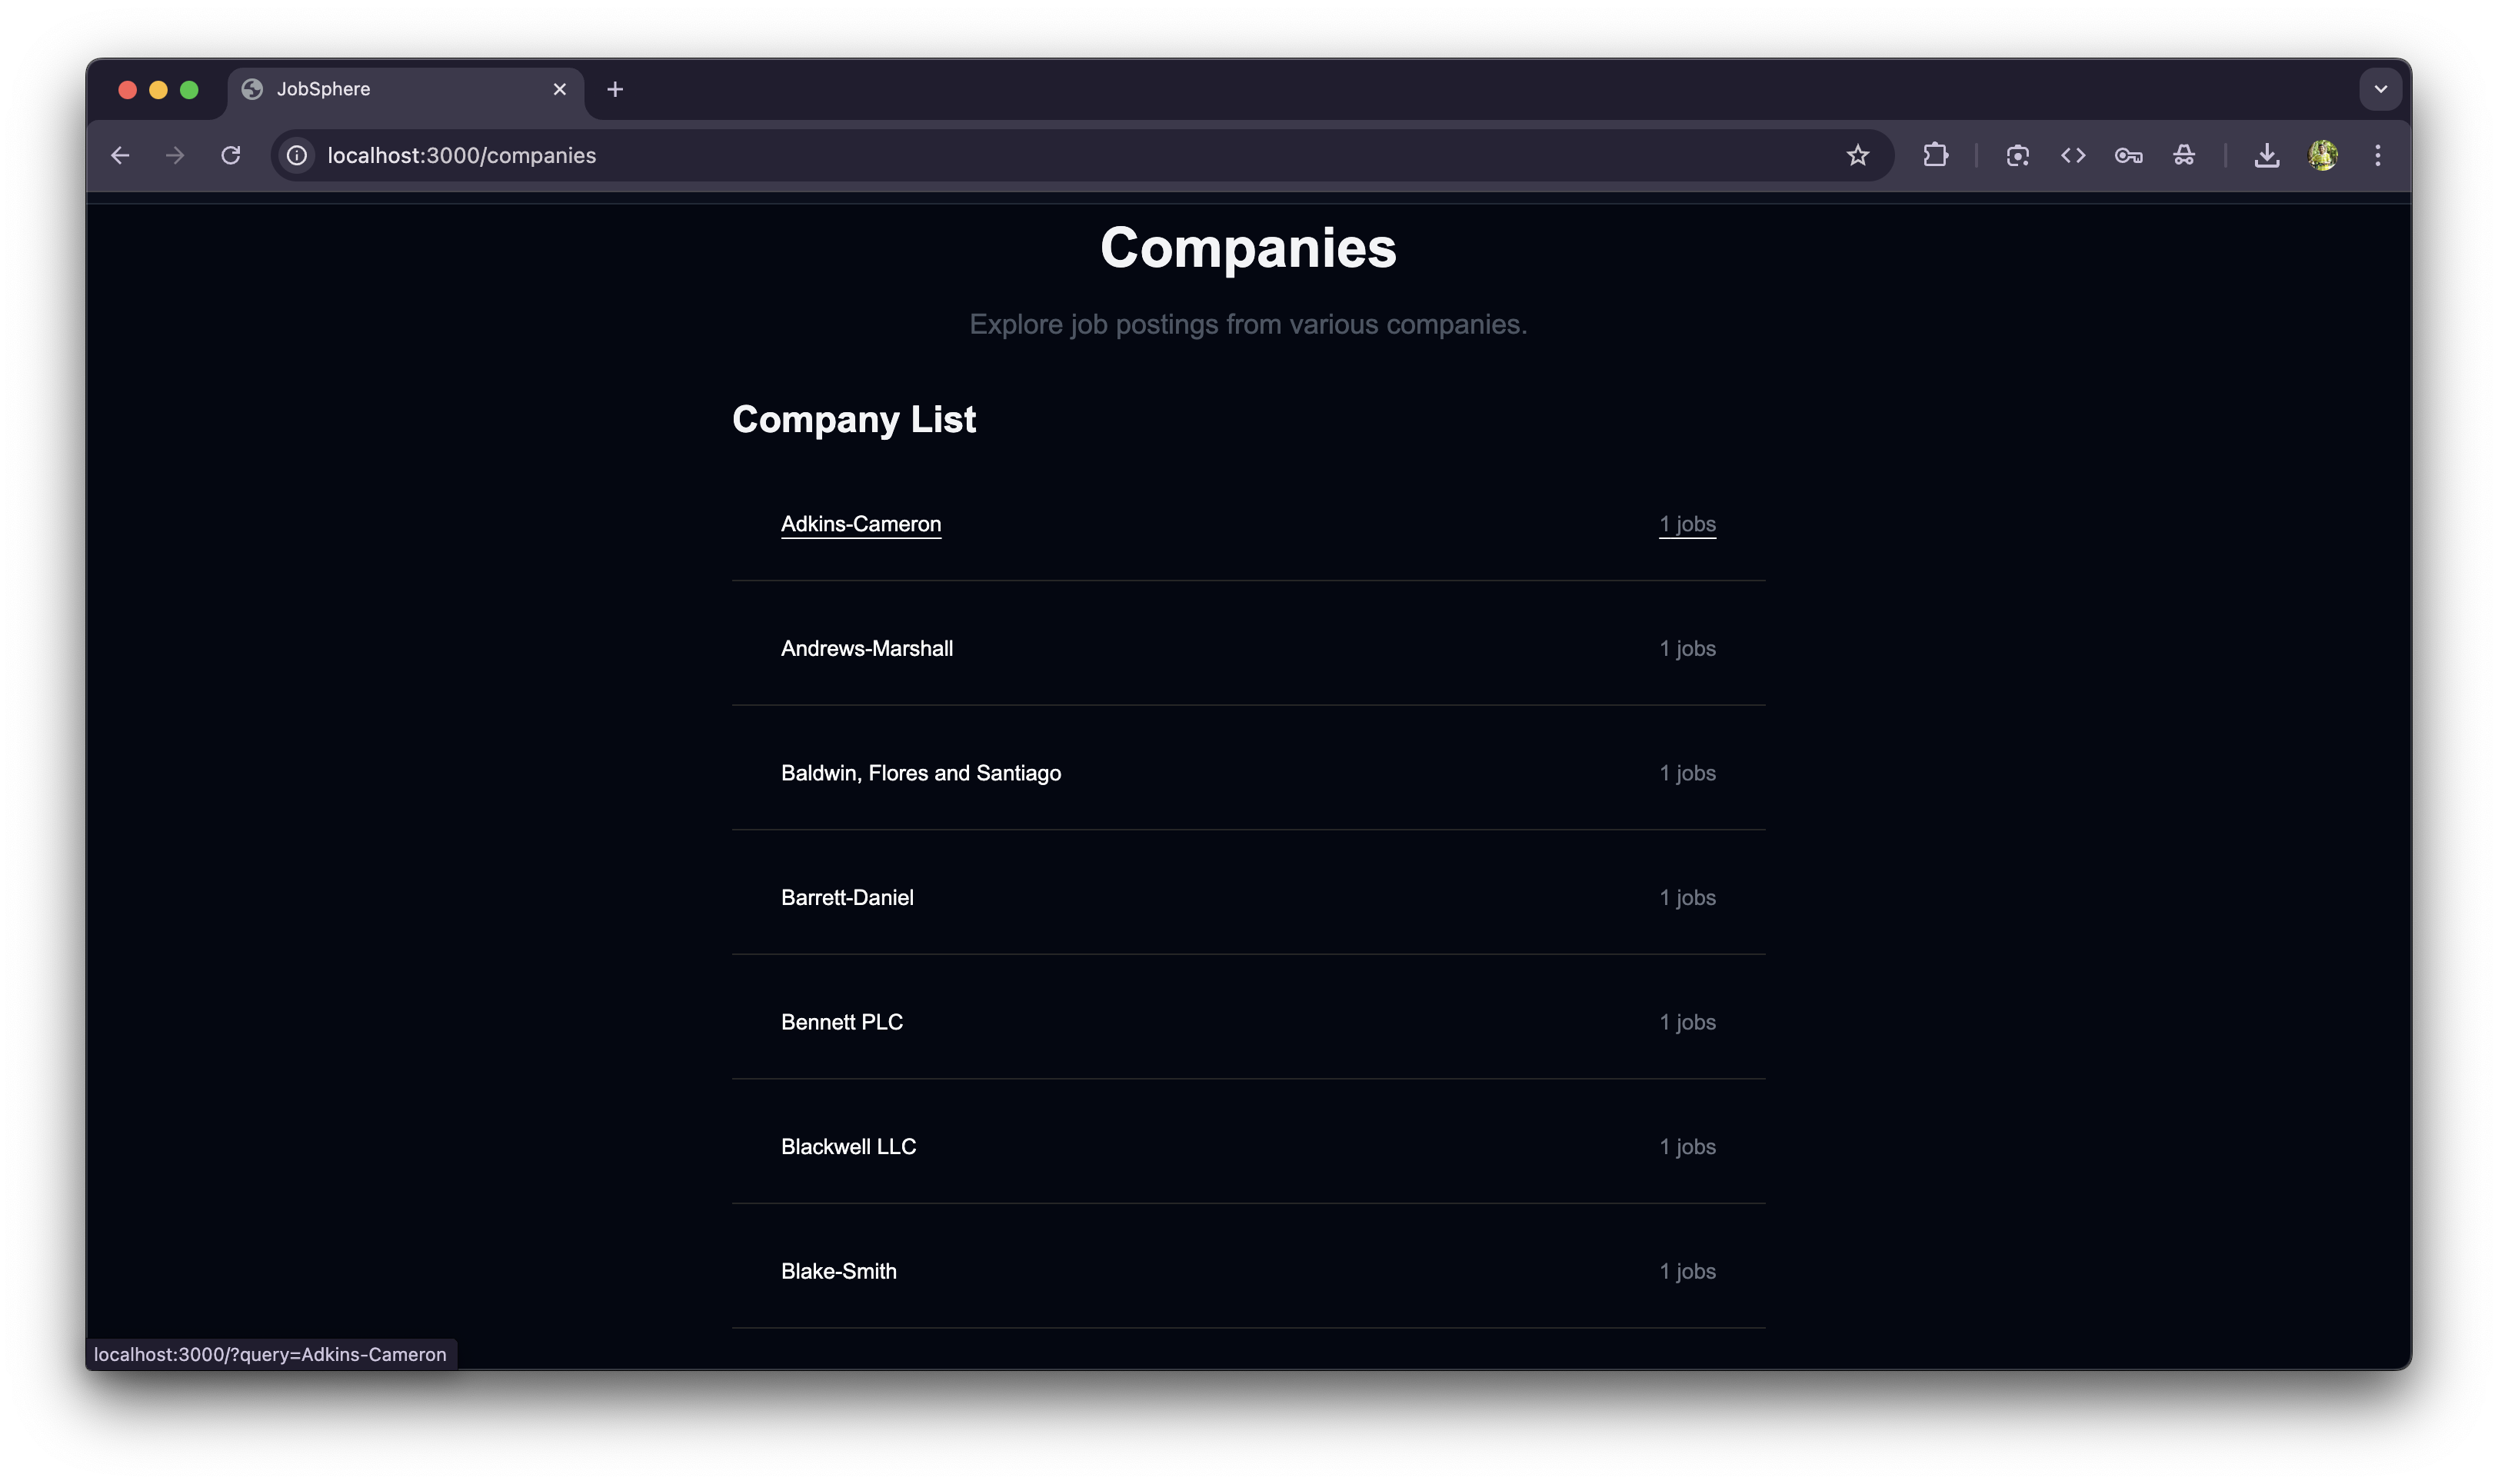This screenshot has width=2498, height=1484.
Task: Select Baldwin, Flores and Santiago
Action: pyautogui.click(x=920, y=772)
